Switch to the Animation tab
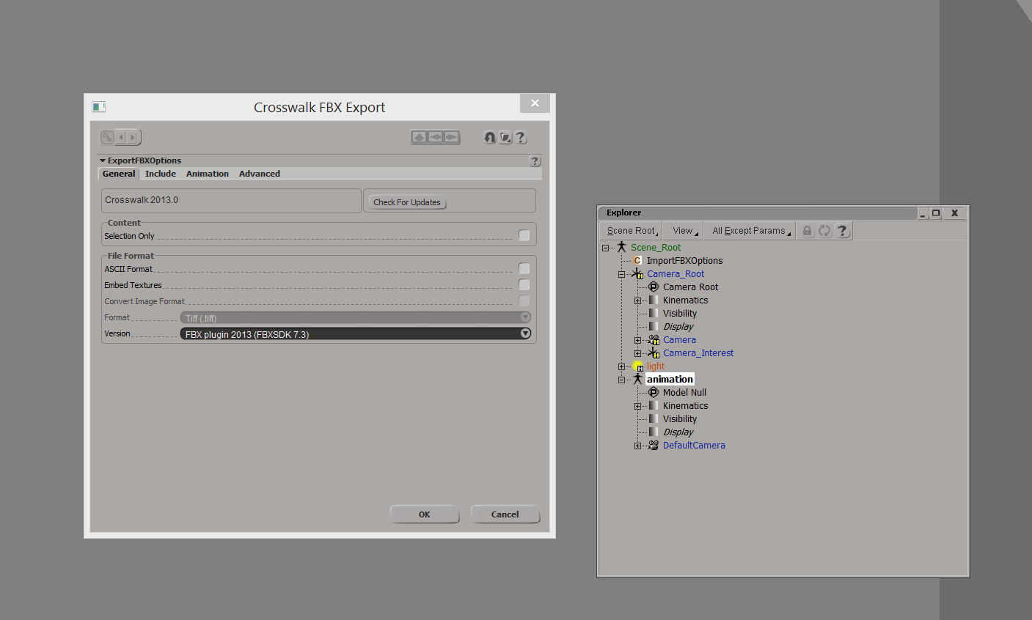The height and width of the screenshot is (620, 1032). tap(208, 174)
